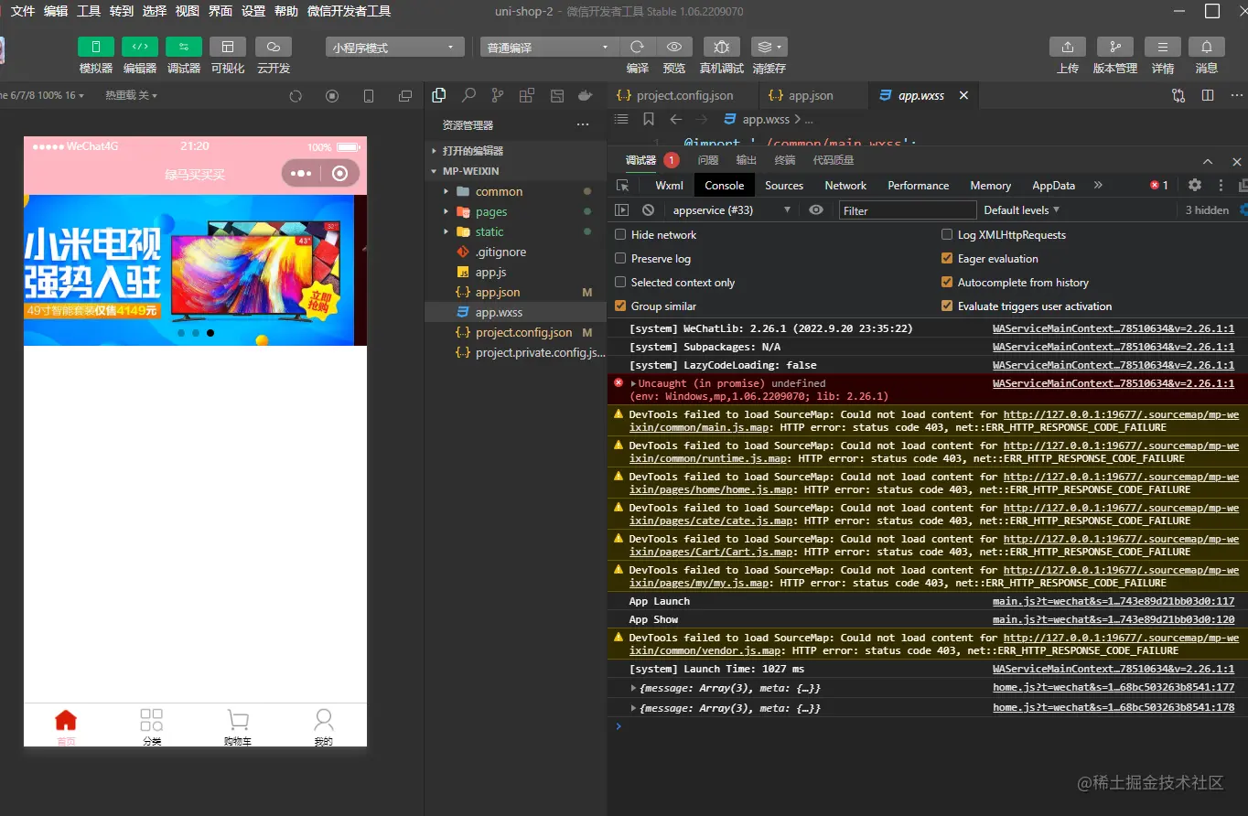The height and width of the screenshot is (816, 1248).
Task: Click the Upload (上传) icon
Action: click(1068, 47)
